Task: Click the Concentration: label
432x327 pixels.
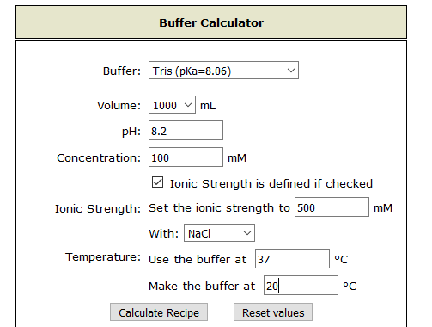Action: tap(99, 157)
